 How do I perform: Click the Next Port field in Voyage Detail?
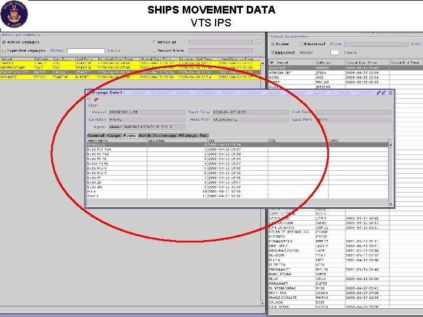(x=251, y=119)
